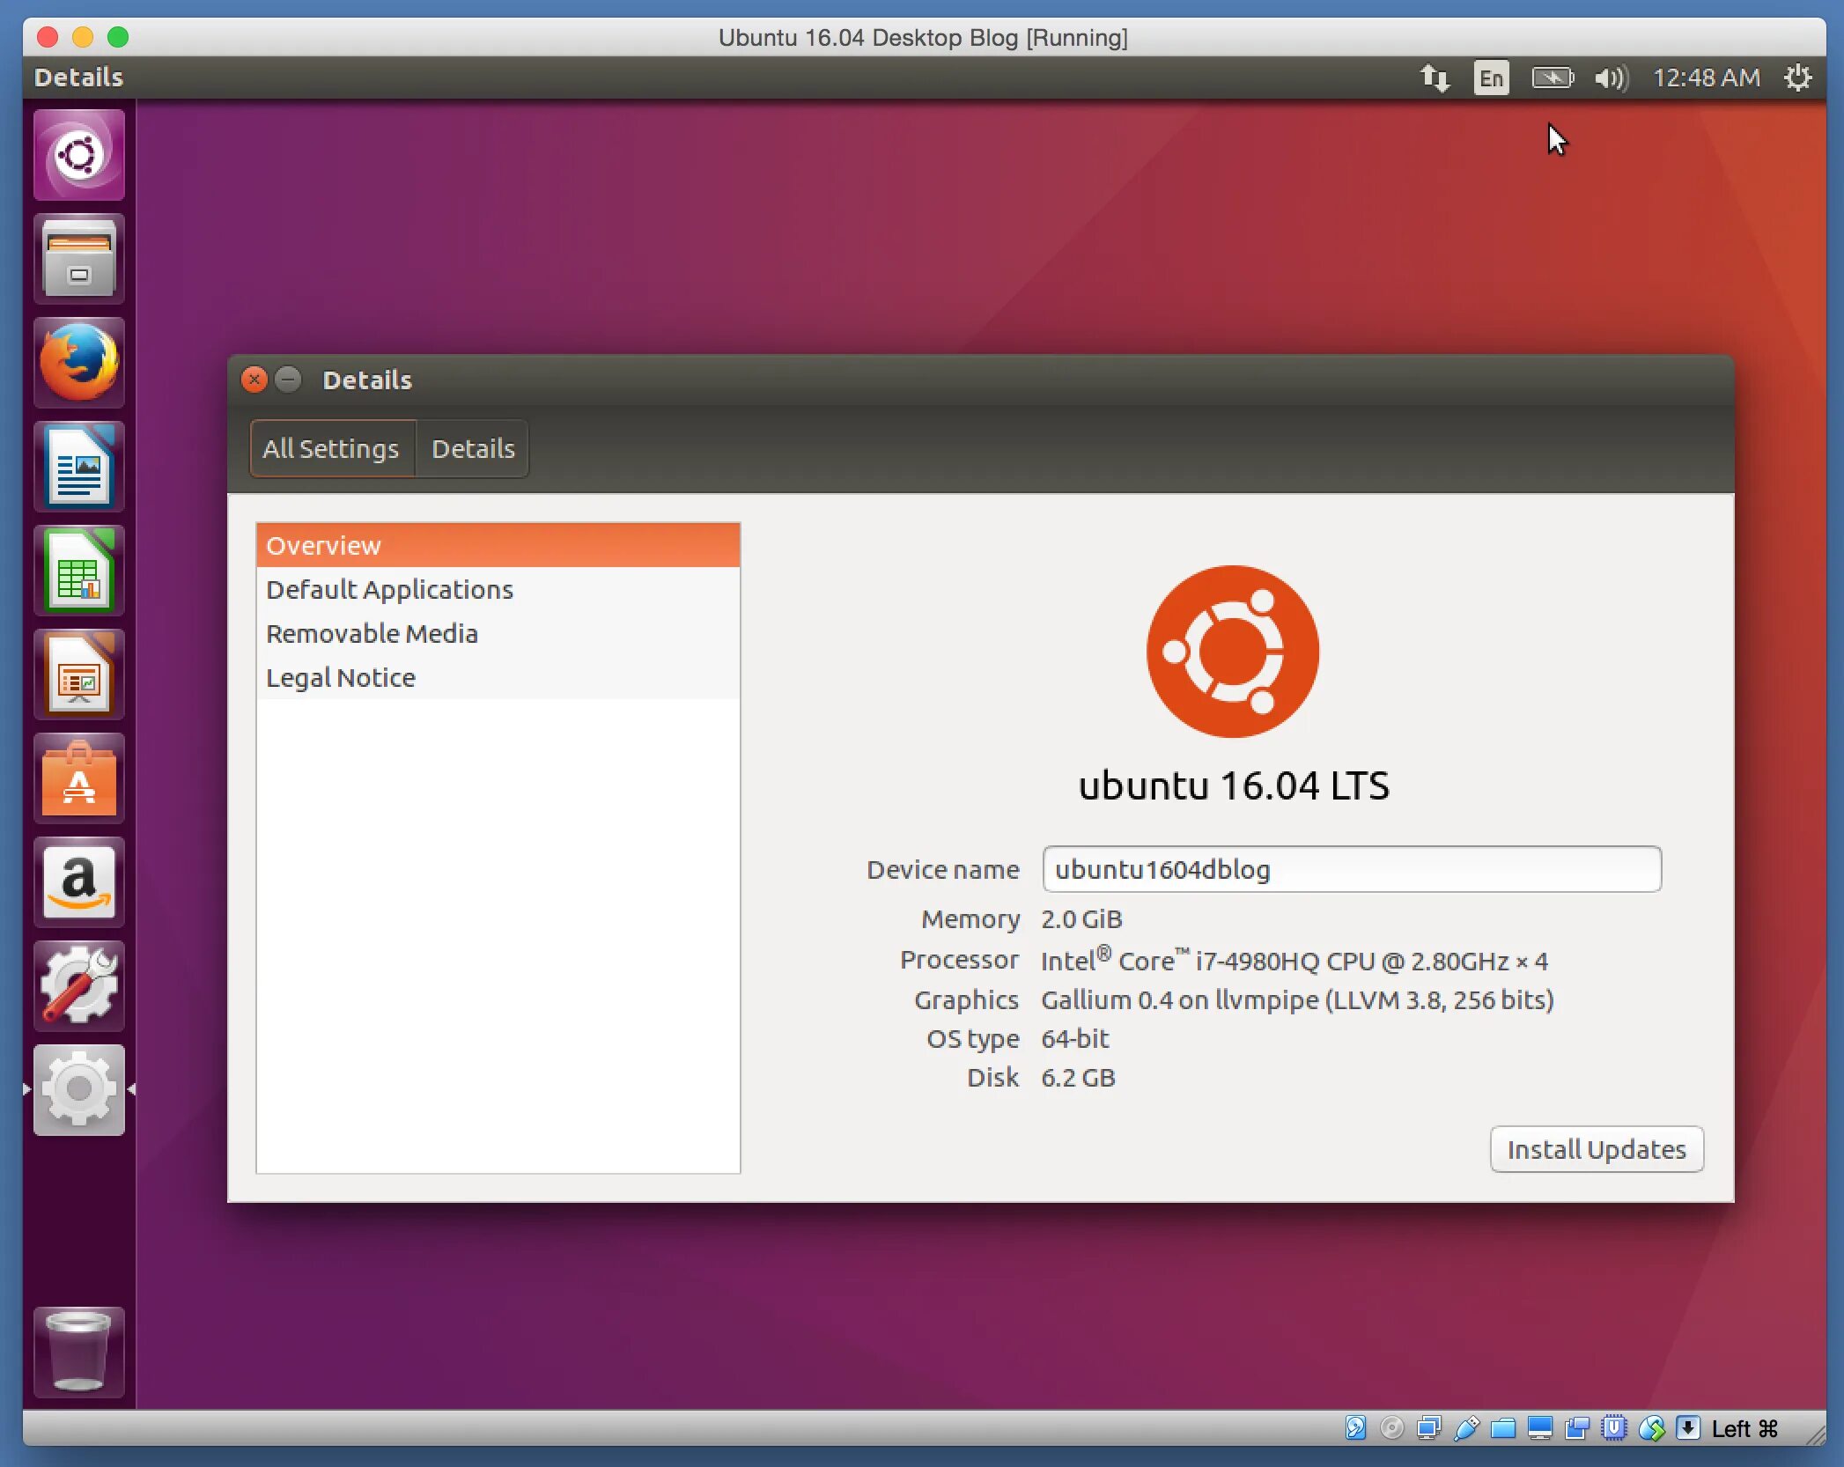Expand the En keyboard layout indicator
1844x1467 pixels.
[1491, 78]
